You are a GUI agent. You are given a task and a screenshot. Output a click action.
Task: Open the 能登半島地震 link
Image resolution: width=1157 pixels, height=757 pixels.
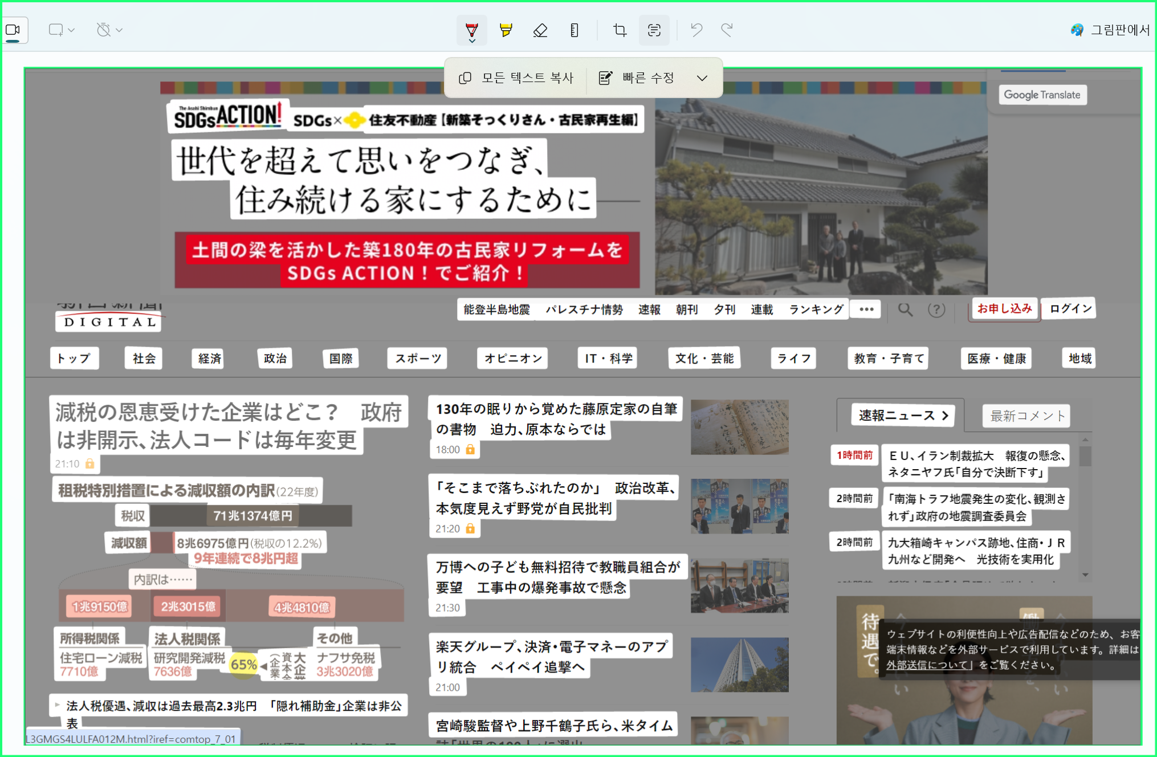(496, 310)
